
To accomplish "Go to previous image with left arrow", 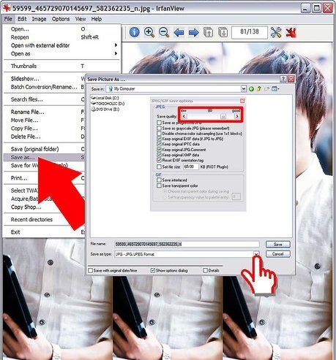I will tap(179, 32).
